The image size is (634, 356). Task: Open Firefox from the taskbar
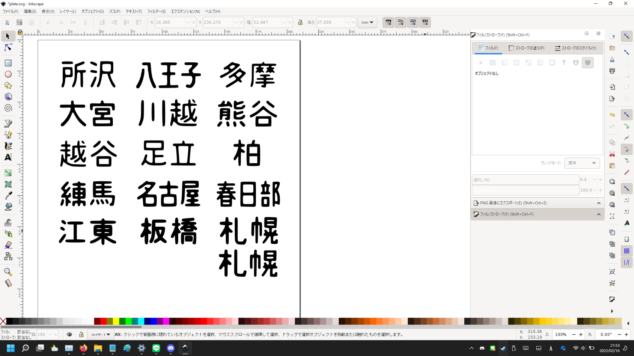coord(83,348)
